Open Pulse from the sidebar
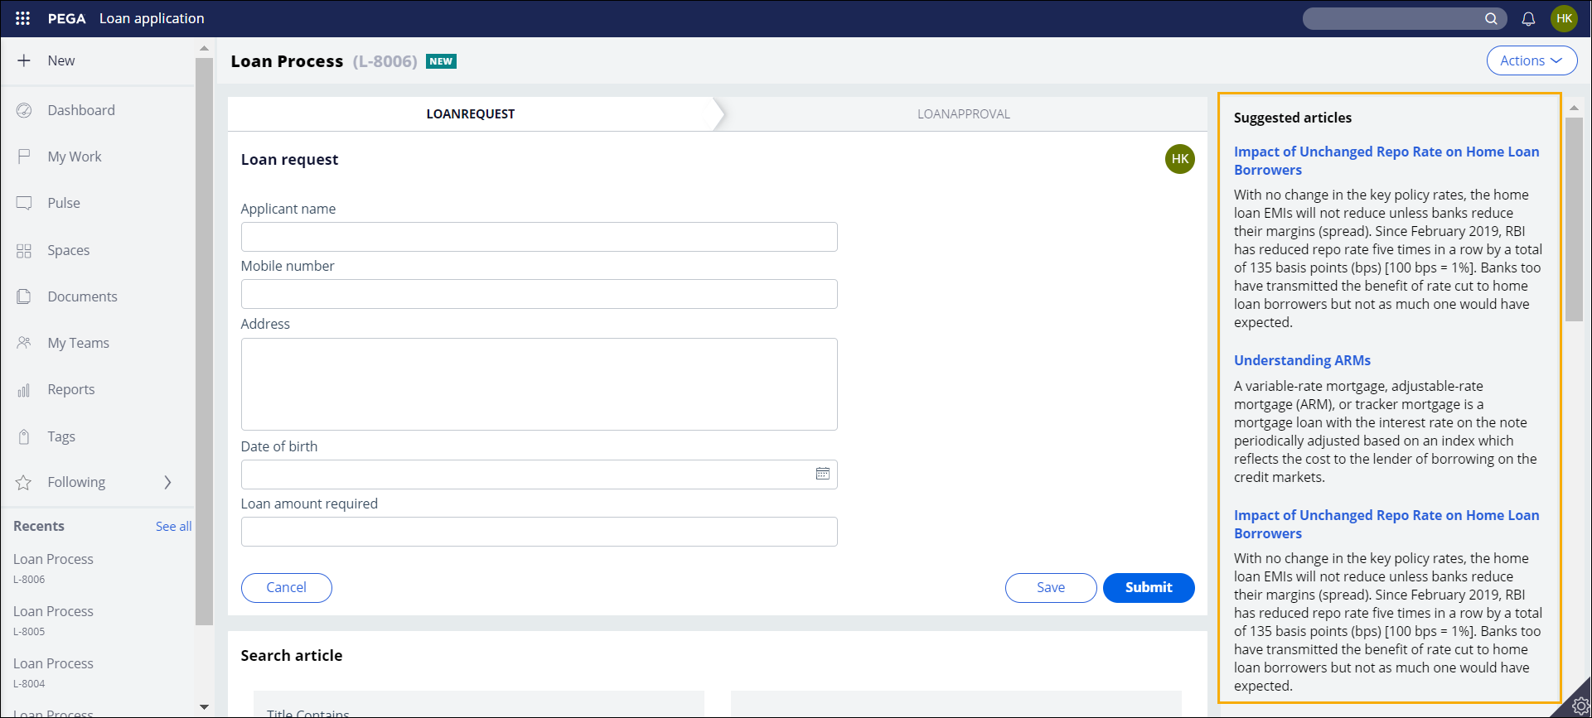Viewport: 1592px width, 718px height. (63, 203)
